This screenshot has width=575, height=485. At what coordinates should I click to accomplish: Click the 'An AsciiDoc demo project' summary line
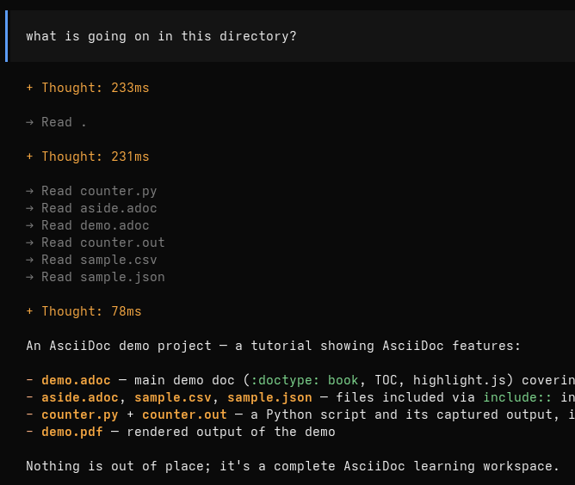(273, 346)
